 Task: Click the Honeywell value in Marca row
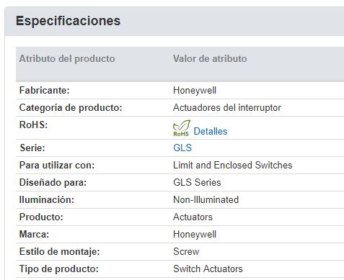click(x=195, y=235)
